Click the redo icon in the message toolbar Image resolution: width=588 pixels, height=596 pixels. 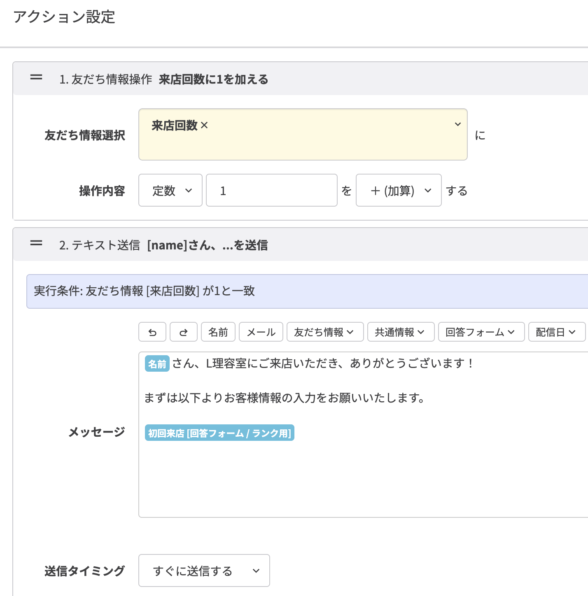click(183, 332)
